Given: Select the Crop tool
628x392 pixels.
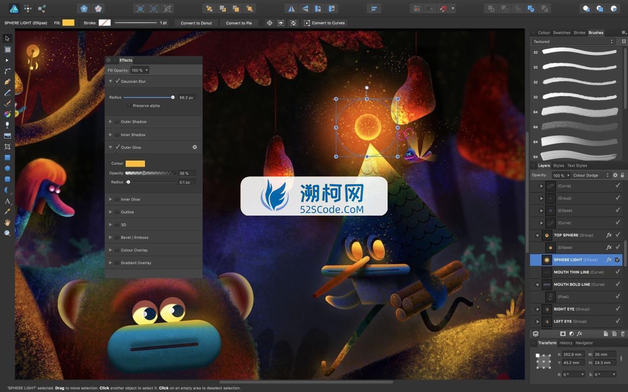Looking at the screenshot, I should 7,147.
